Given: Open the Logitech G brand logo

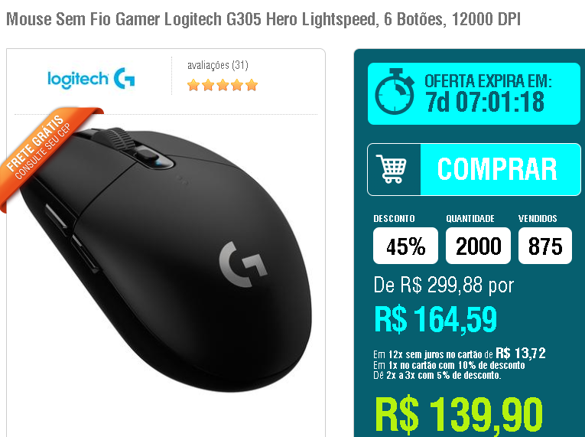Looking at the screenshot, I should [91, 78].
